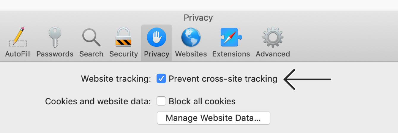The image size is (398, 133).
Task: Open Websites pane via globe icon
Action: 191,38
